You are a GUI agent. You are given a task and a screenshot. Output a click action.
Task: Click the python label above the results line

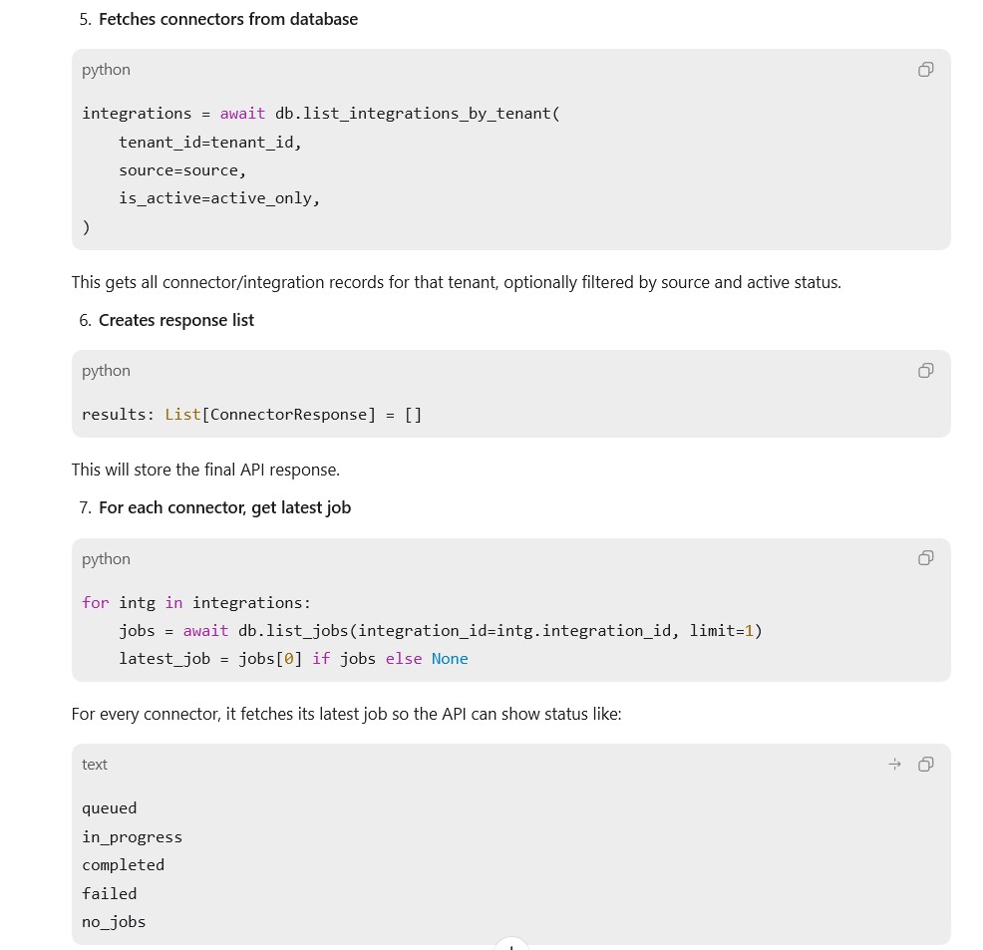(106, 371)
